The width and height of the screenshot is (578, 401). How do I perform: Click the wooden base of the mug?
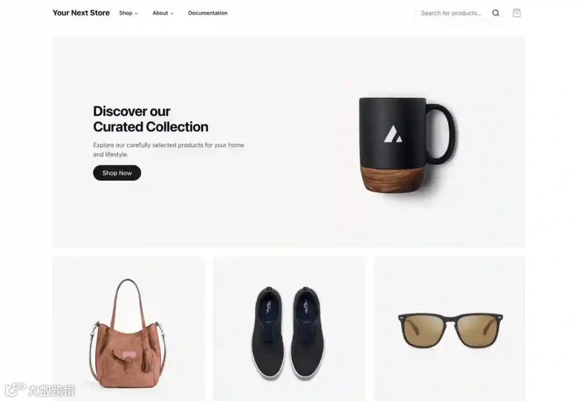(x=392, y=179)
